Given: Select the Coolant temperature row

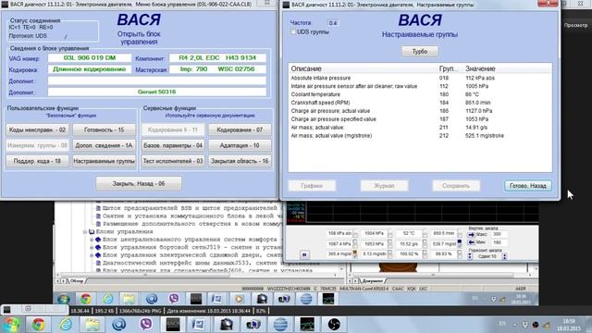Looking at the screenshot, I should click(x=419, y=94).
